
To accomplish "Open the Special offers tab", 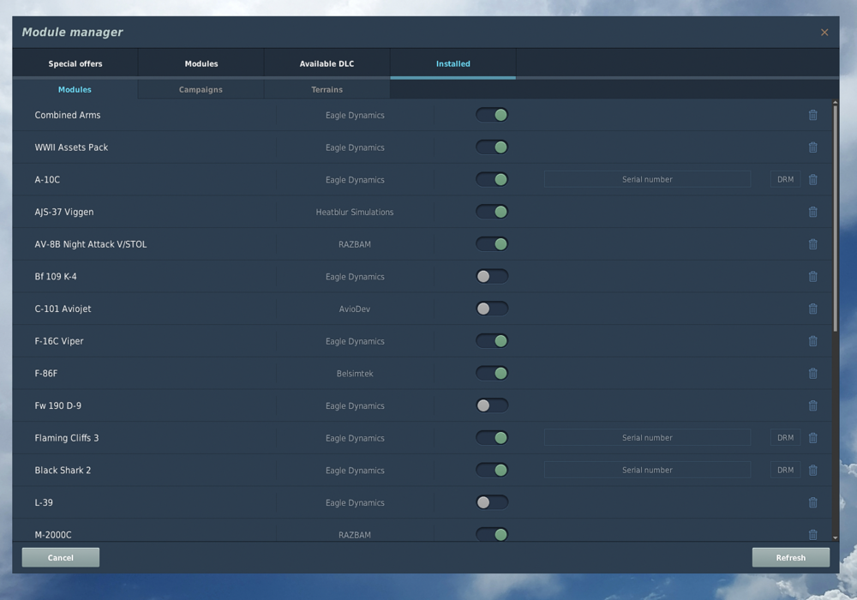I will click(75, 63).
